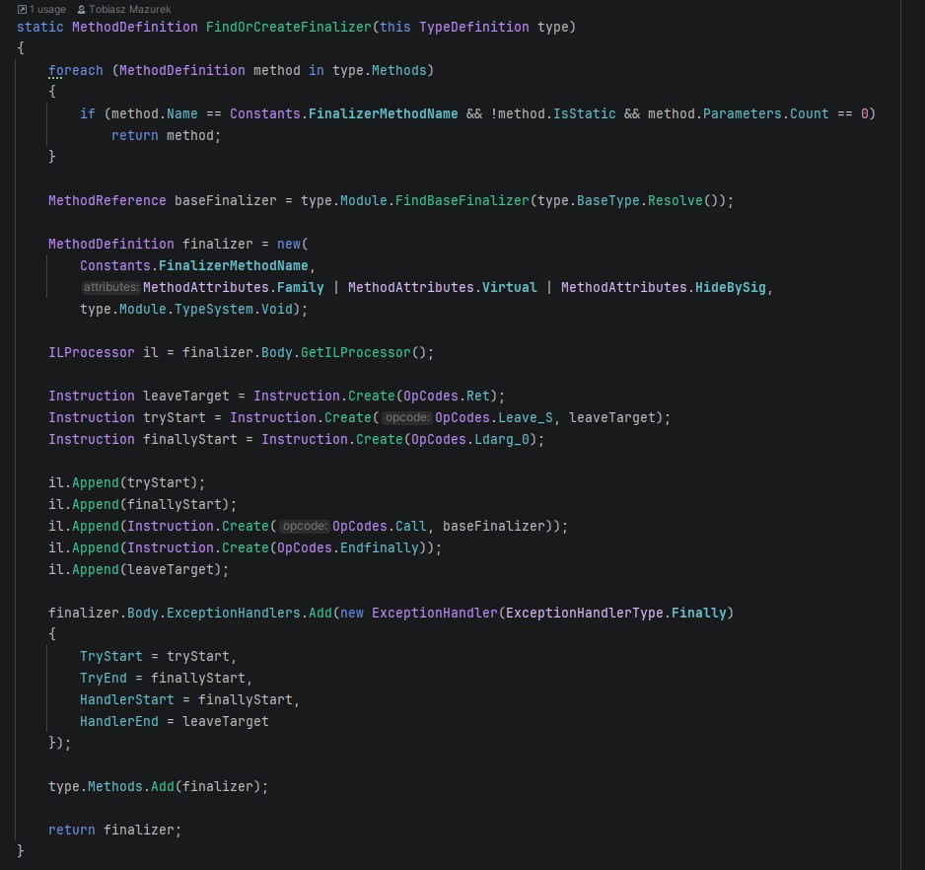Click the "type.Methods.Add(finalizer);" statement

click(x=158, y=787)
